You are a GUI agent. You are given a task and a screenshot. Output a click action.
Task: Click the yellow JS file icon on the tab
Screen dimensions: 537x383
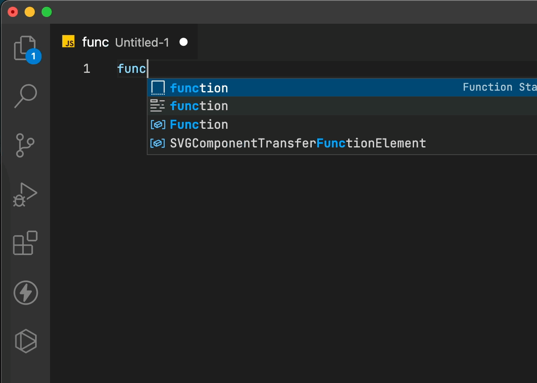coord(68,42)
